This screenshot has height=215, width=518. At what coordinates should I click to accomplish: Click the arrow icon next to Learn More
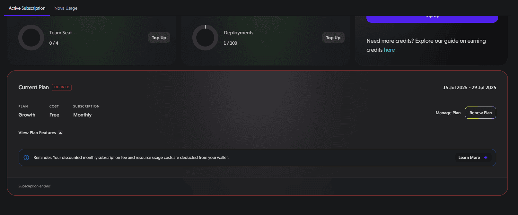486,158
